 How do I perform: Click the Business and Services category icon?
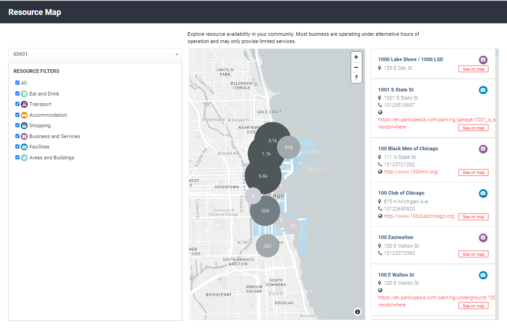(x=24, y=136)
